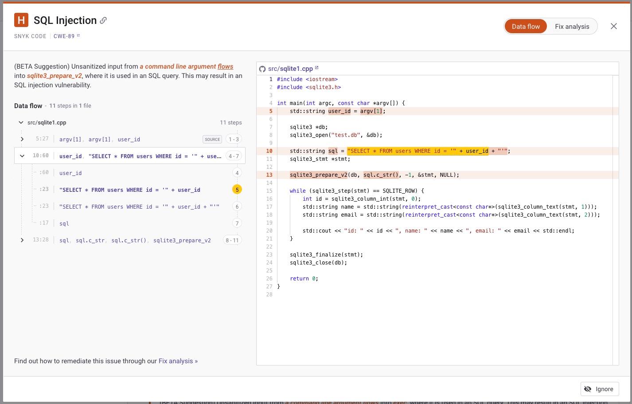Follow the 'a command line argument flows' link
Viewport: 632px width, 404px height.
187,66
